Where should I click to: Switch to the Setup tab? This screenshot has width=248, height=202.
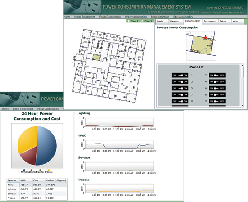[x=224, y=22]
